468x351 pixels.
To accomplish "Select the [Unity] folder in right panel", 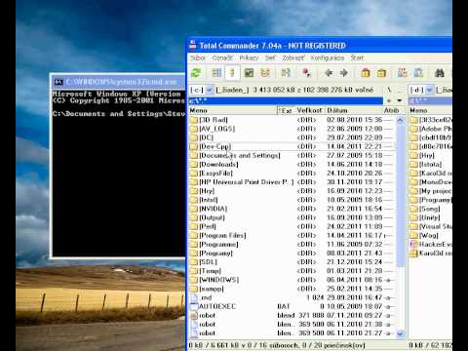I will (x=430, y=217).
